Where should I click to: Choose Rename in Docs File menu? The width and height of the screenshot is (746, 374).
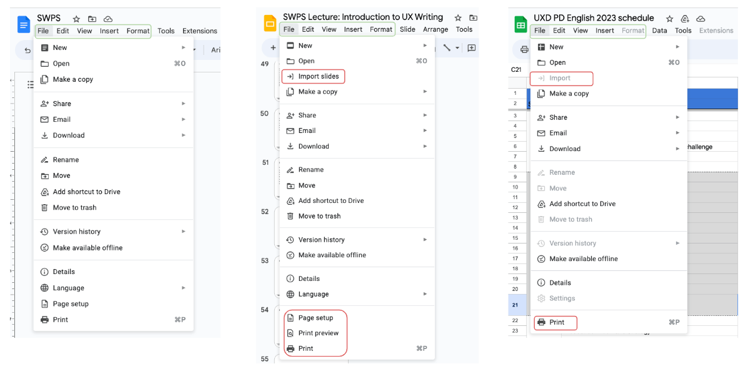114,160
